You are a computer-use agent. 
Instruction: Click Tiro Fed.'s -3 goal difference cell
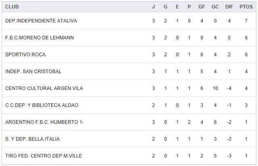click(229, 156)
